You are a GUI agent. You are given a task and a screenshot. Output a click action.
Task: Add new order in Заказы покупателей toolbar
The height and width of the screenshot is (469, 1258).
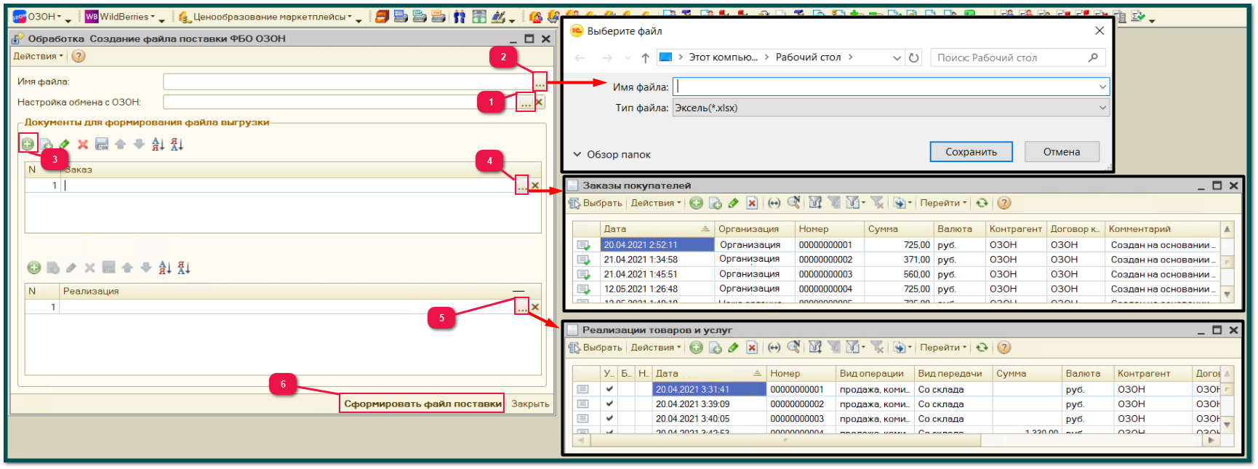696,203
